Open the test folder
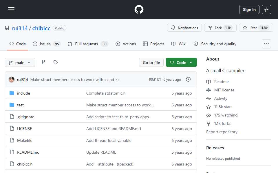Image resolution: width=278 pixels, height=173 pixels. 20,105
